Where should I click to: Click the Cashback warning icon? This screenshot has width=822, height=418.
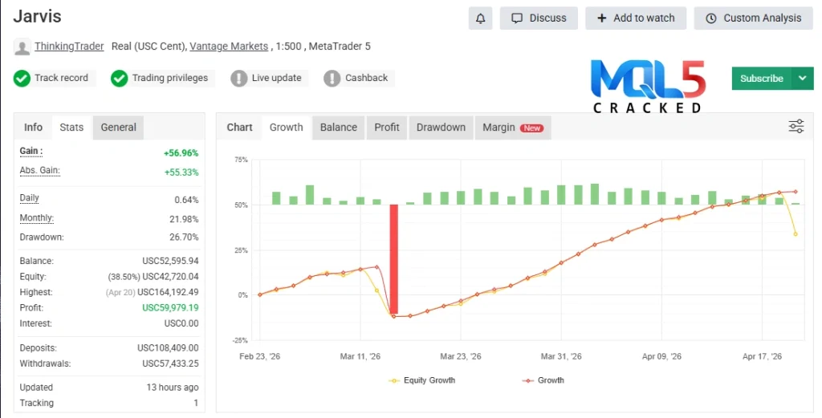pyautogui.click(x=332, y=79)
